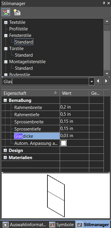Click the Stilmanager tab icon
This screenshot has height=228, width=111.
80,225
